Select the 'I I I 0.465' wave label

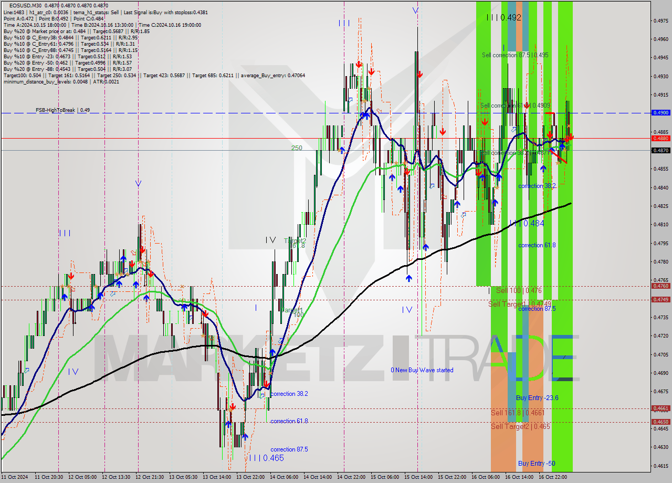click(266, 458)
